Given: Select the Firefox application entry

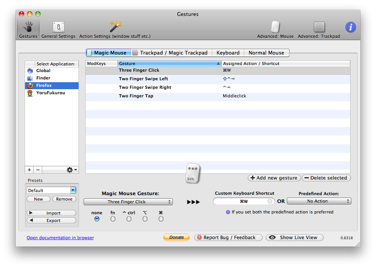Looking at the screenshot, I should [52, 85].
